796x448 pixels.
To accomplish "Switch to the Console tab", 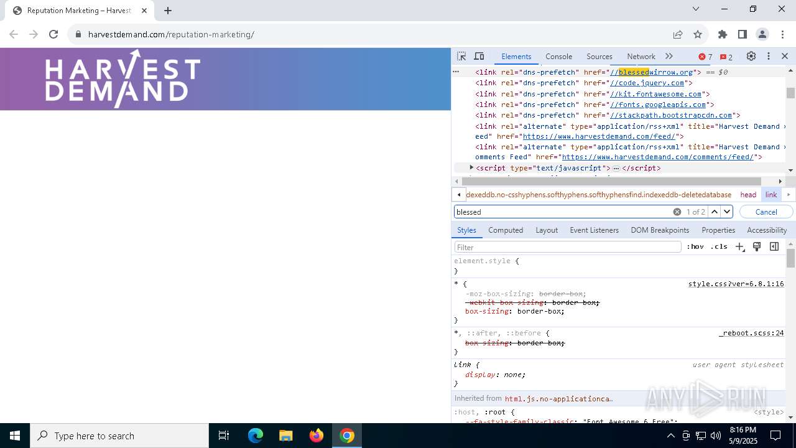I will click(558, 56).
